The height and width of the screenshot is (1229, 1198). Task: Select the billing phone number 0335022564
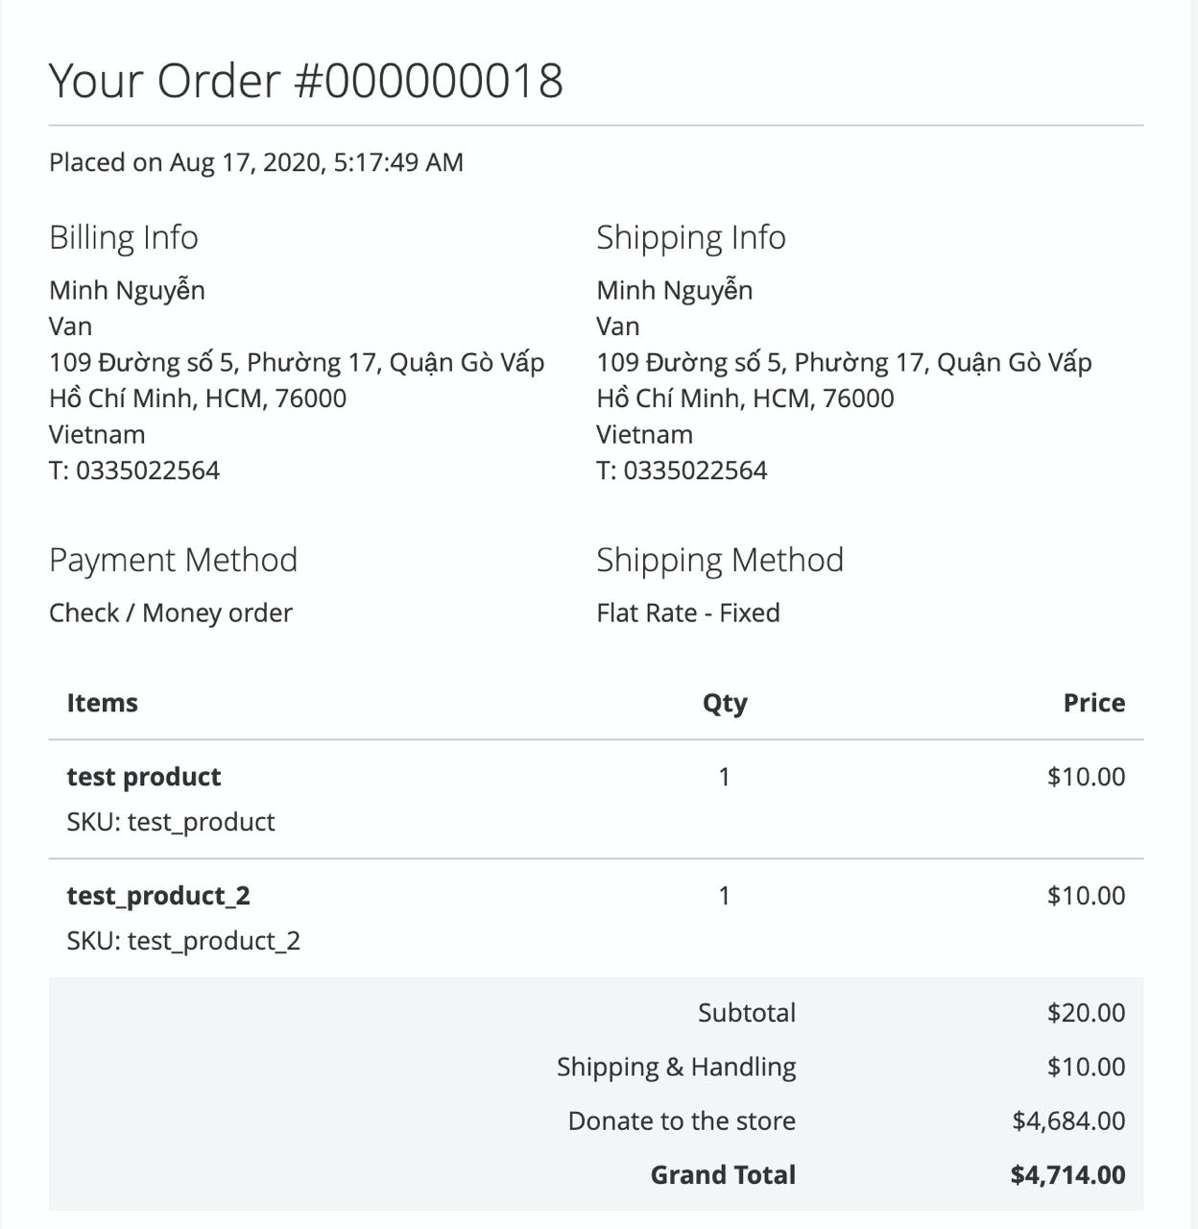[x=147, y=470]
